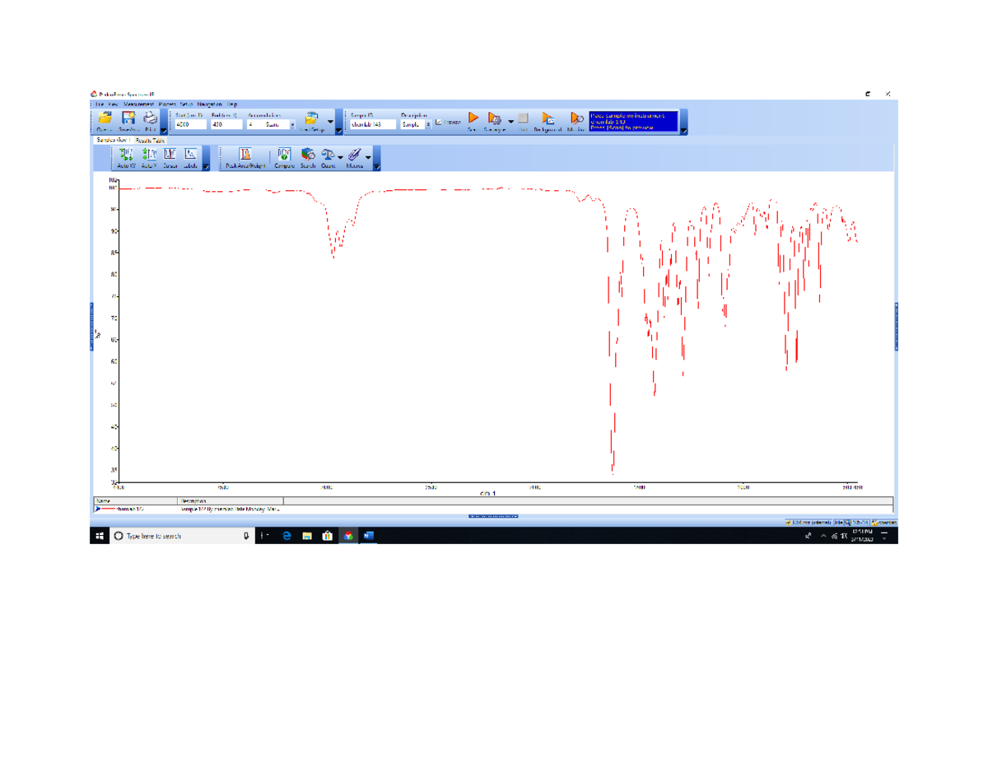Open the Peak Area/Height tool
This screenshot has width=988, height=763.
tap(244, 156)
